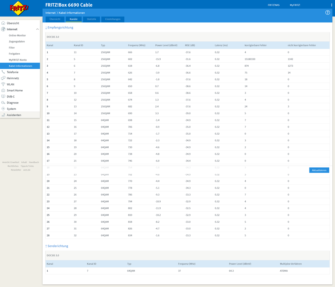This screenshot has width=335, height=287.
Task: Open MyFRITZ! link in header
Action: tap(295, 5)
